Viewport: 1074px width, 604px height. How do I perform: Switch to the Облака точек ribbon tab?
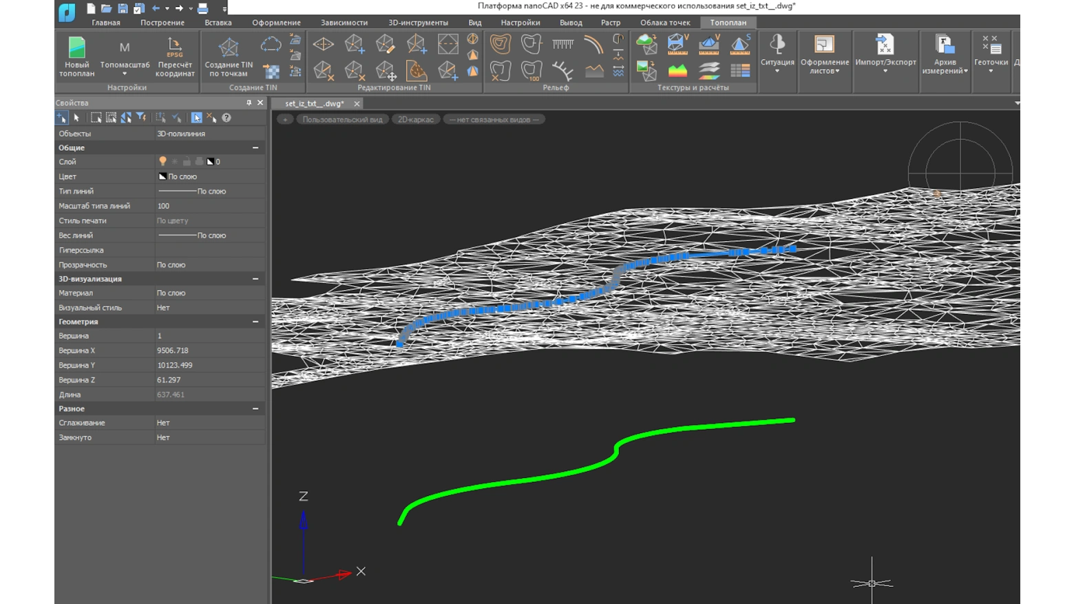point(664,23)
